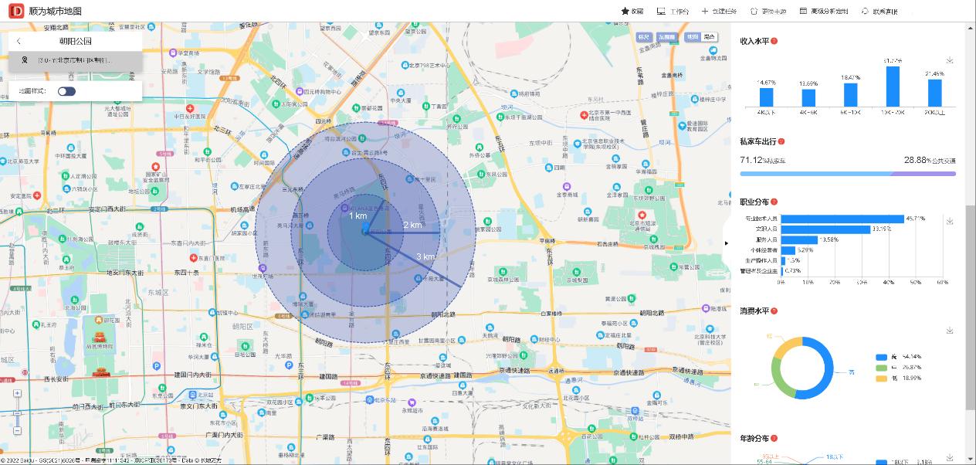Click the 顺为城市地图 logo icon
The height and width of the screenshot is (465, 976).
15,12
